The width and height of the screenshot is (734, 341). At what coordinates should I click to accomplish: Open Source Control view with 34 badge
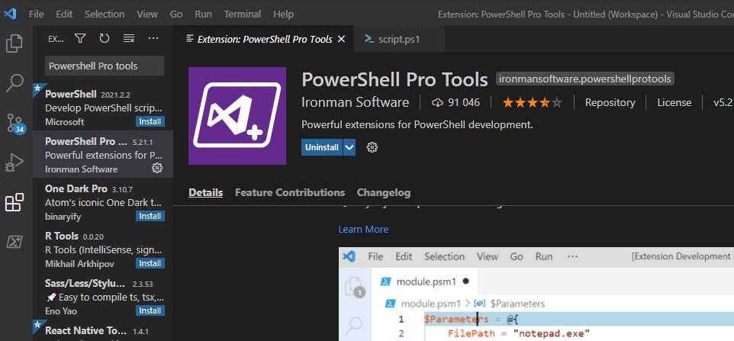tap(15, 123)
